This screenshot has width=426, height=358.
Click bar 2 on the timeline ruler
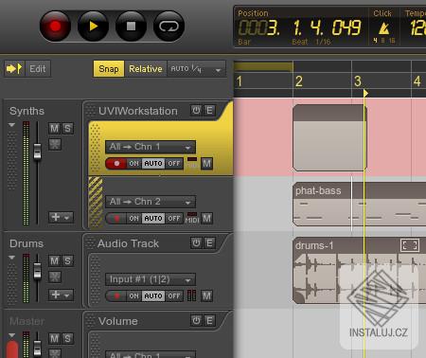[299, 81]
